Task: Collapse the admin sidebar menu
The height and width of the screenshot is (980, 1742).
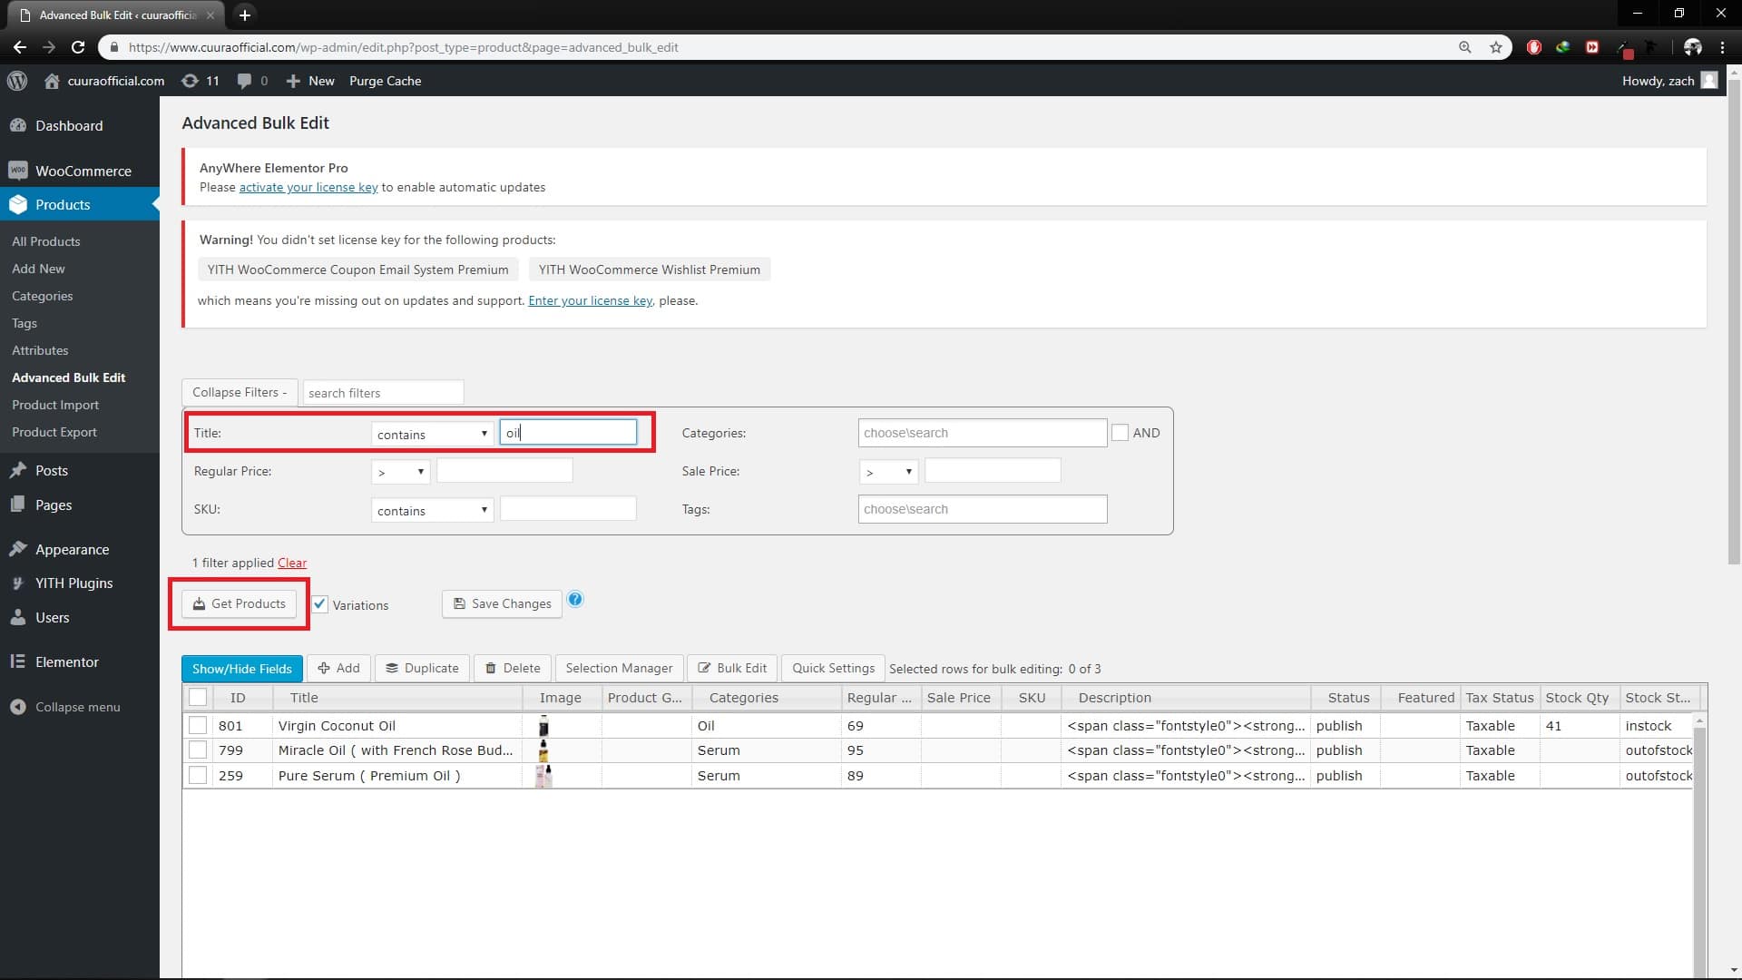Action: tap(65, 707)
